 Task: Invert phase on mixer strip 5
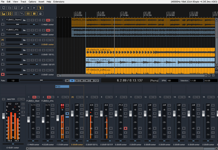coord(96,105)
